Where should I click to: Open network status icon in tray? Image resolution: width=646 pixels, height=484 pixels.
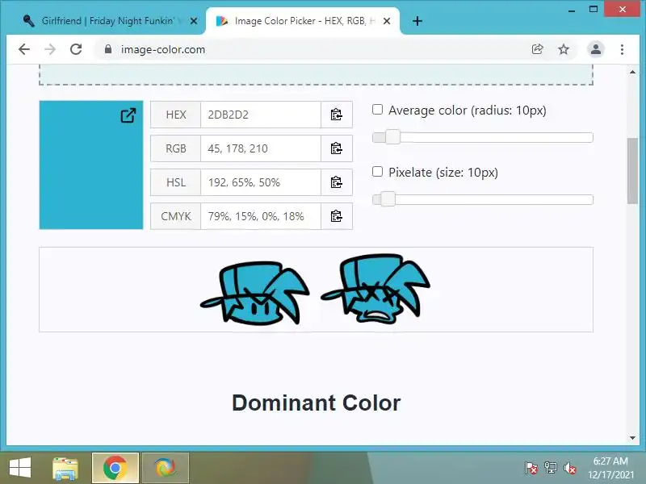coord(551,468)
